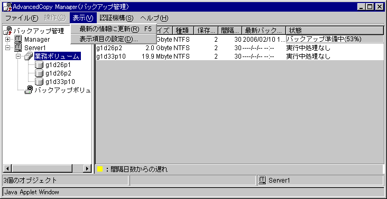The width and height of the screenshot is (387, 199).
Task: Open the ヘルプ(H) menu
Action: pyautogui.click(x=154, y=18)
